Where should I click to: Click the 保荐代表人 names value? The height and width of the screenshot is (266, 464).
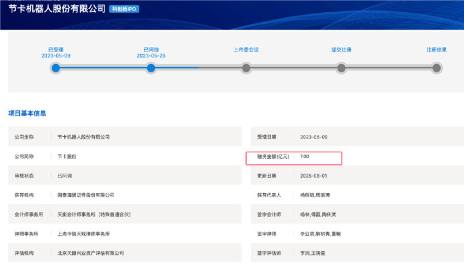pyautogui.click(x=315, y=195)
